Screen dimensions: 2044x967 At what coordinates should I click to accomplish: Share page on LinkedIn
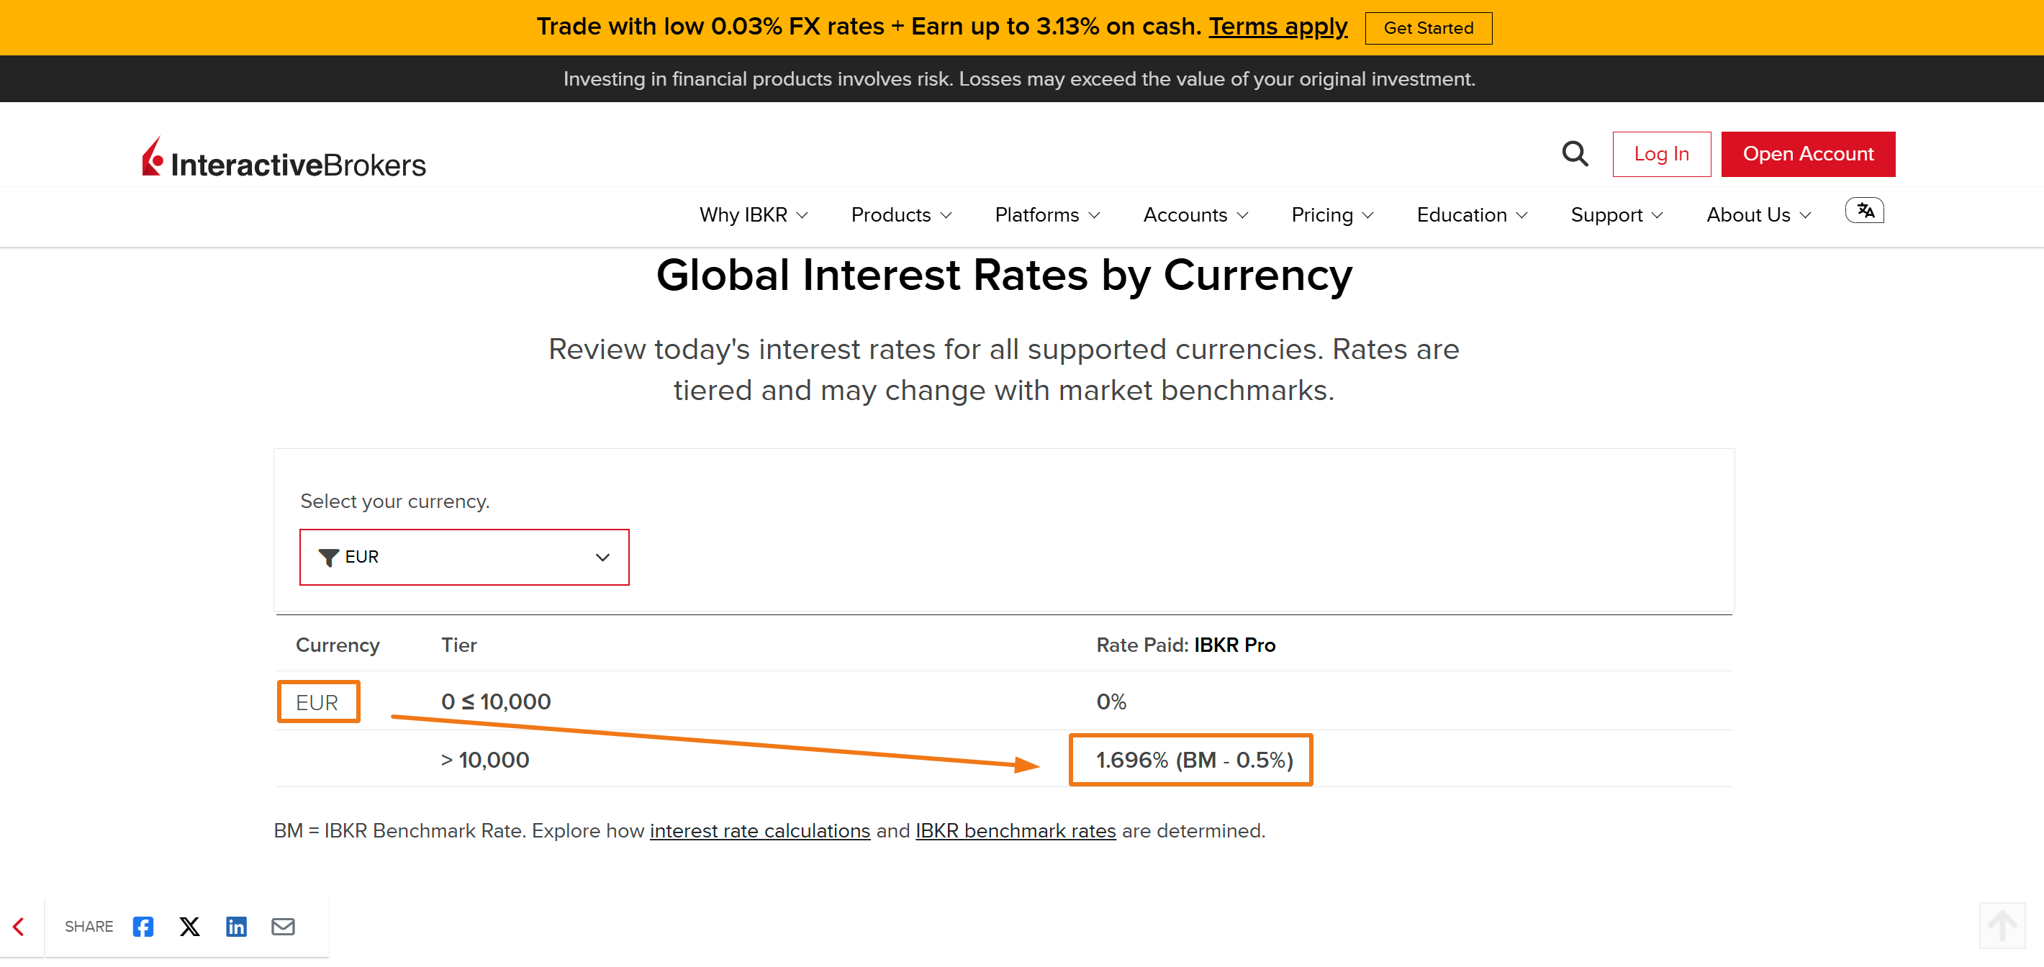pyautogui.click(x=237, y=926)
